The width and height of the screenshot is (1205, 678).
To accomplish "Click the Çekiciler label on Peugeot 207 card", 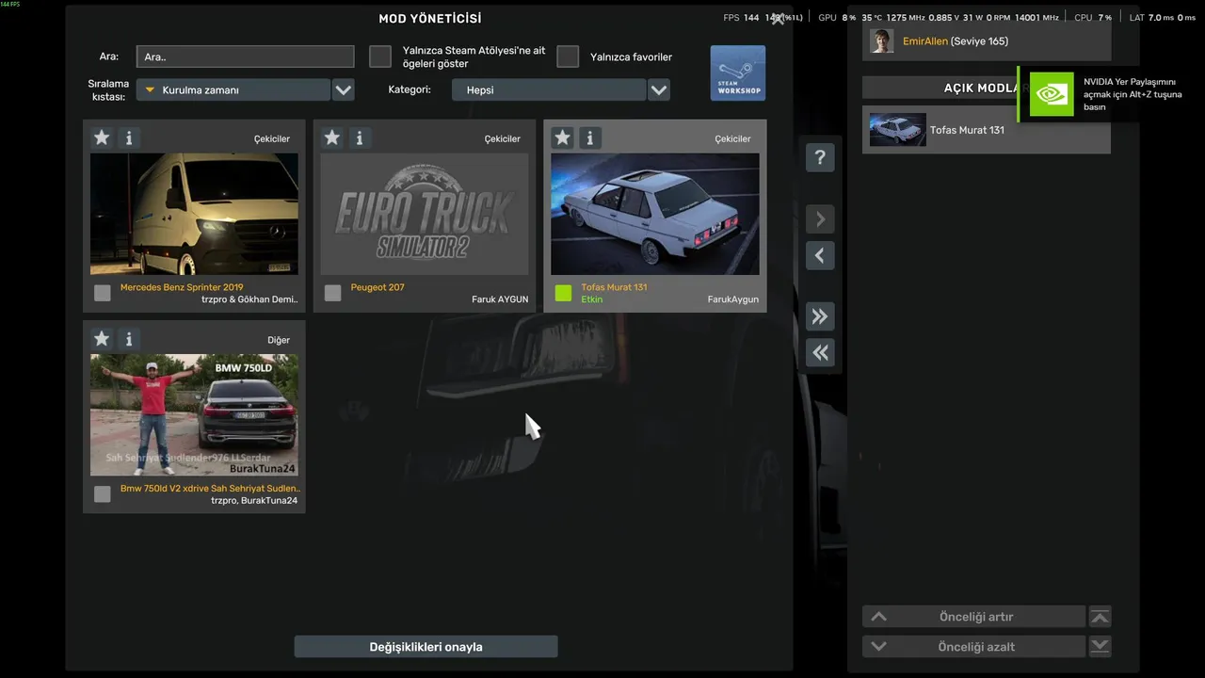I will 503,139.
